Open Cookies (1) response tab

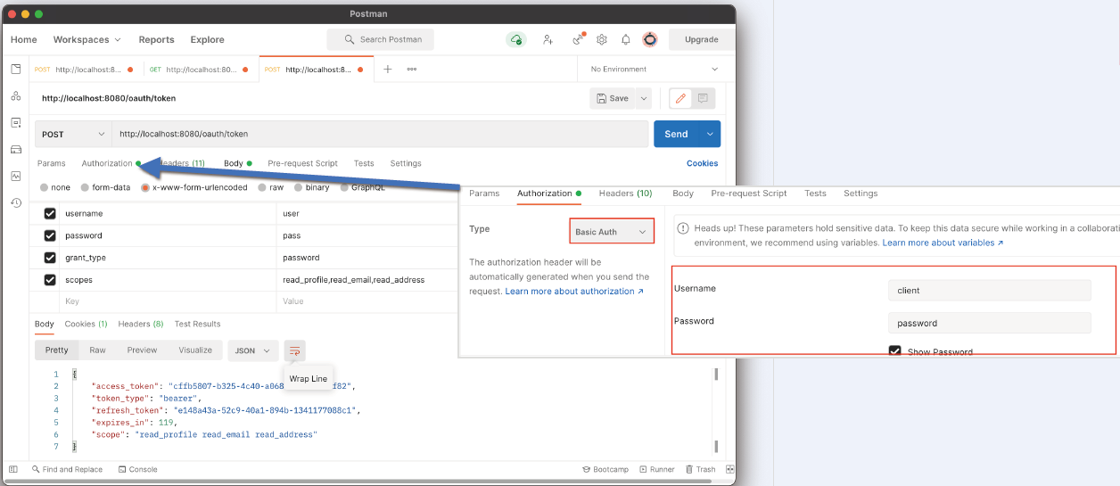(86, 324)
